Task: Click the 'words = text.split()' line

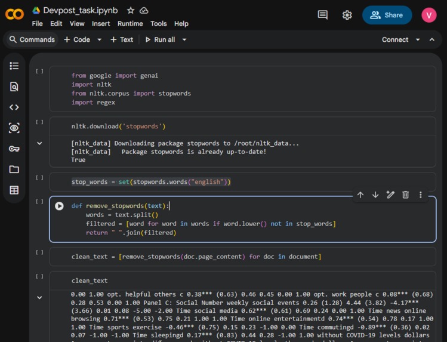Action: point(122,215)
